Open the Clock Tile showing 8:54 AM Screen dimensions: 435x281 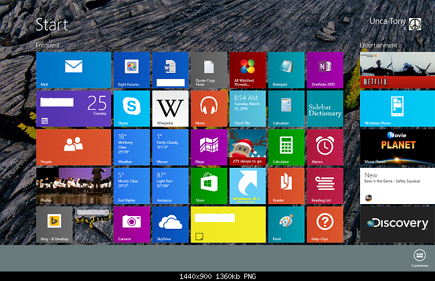point(248,109)
